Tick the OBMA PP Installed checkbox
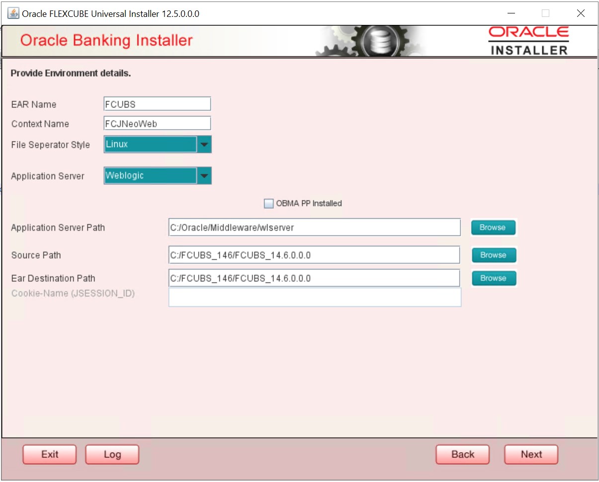The width and height of the screenshot is (599, 482). click(269, 203)
